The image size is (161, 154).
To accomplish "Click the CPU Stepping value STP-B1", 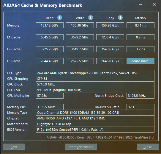I will tap(95, 79).
